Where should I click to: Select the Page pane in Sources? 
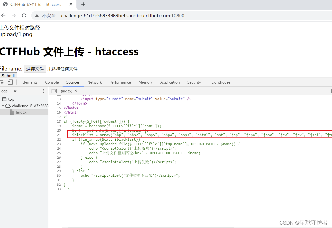pos(4,91)
